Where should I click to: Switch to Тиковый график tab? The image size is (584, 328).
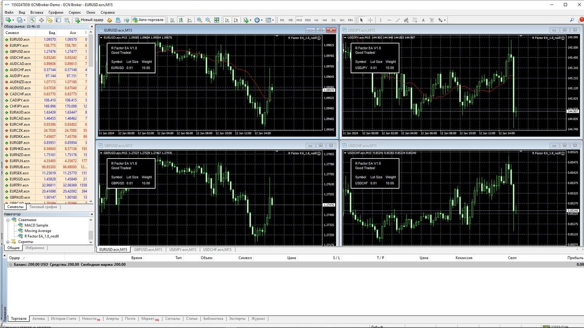click(43, 207)
